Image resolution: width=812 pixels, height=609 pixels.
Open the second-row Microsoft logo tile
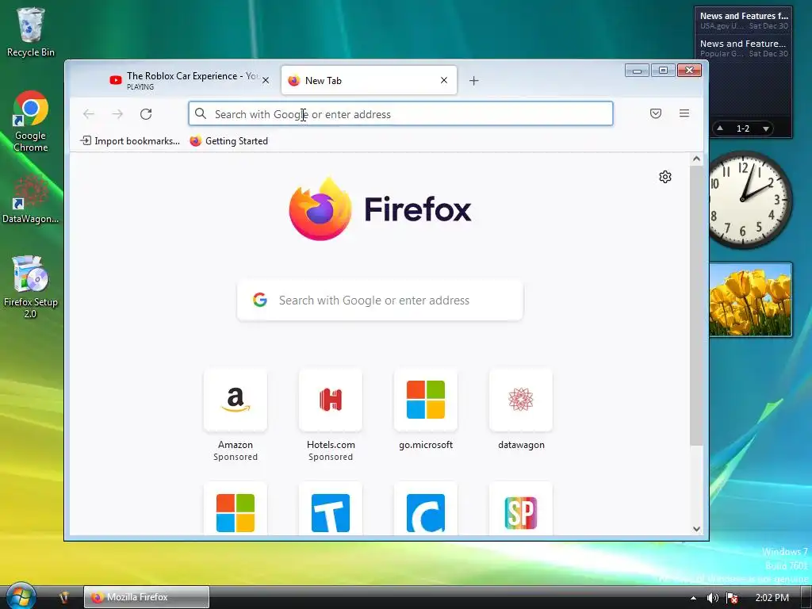pyautogui.click(x=236, y=510)
